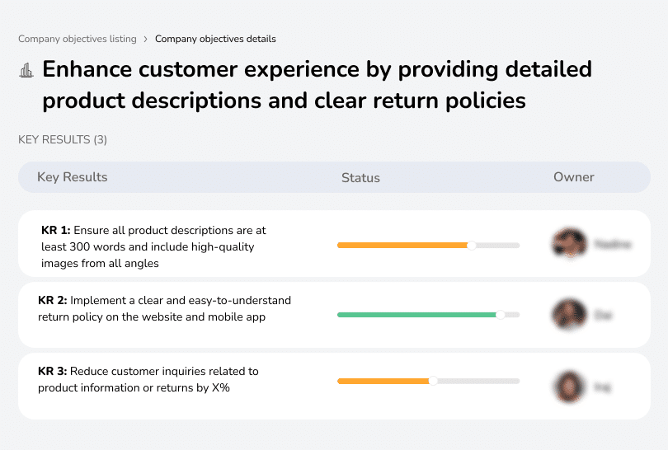668x450 pixels.
Task: Click the Status column header
Action: (x=360, y=177)
